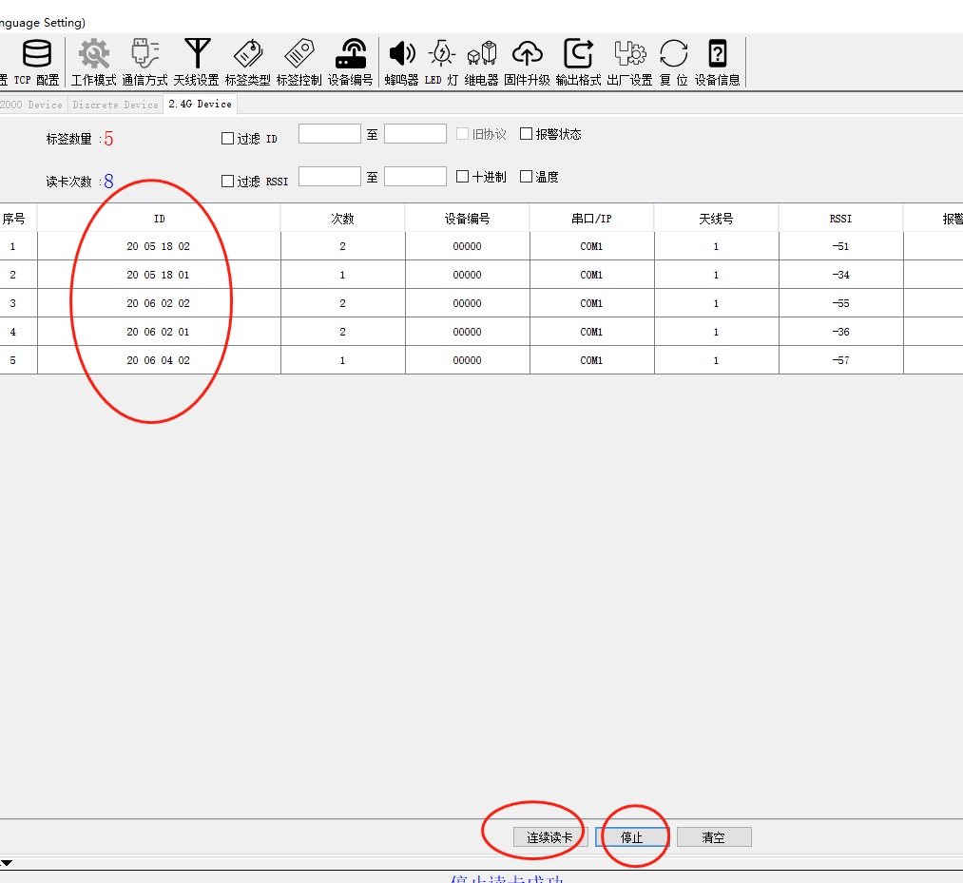Click the first 过滤 ID range input
The width and height of the screenshot is (963, 883).
(x=329, y=134)
